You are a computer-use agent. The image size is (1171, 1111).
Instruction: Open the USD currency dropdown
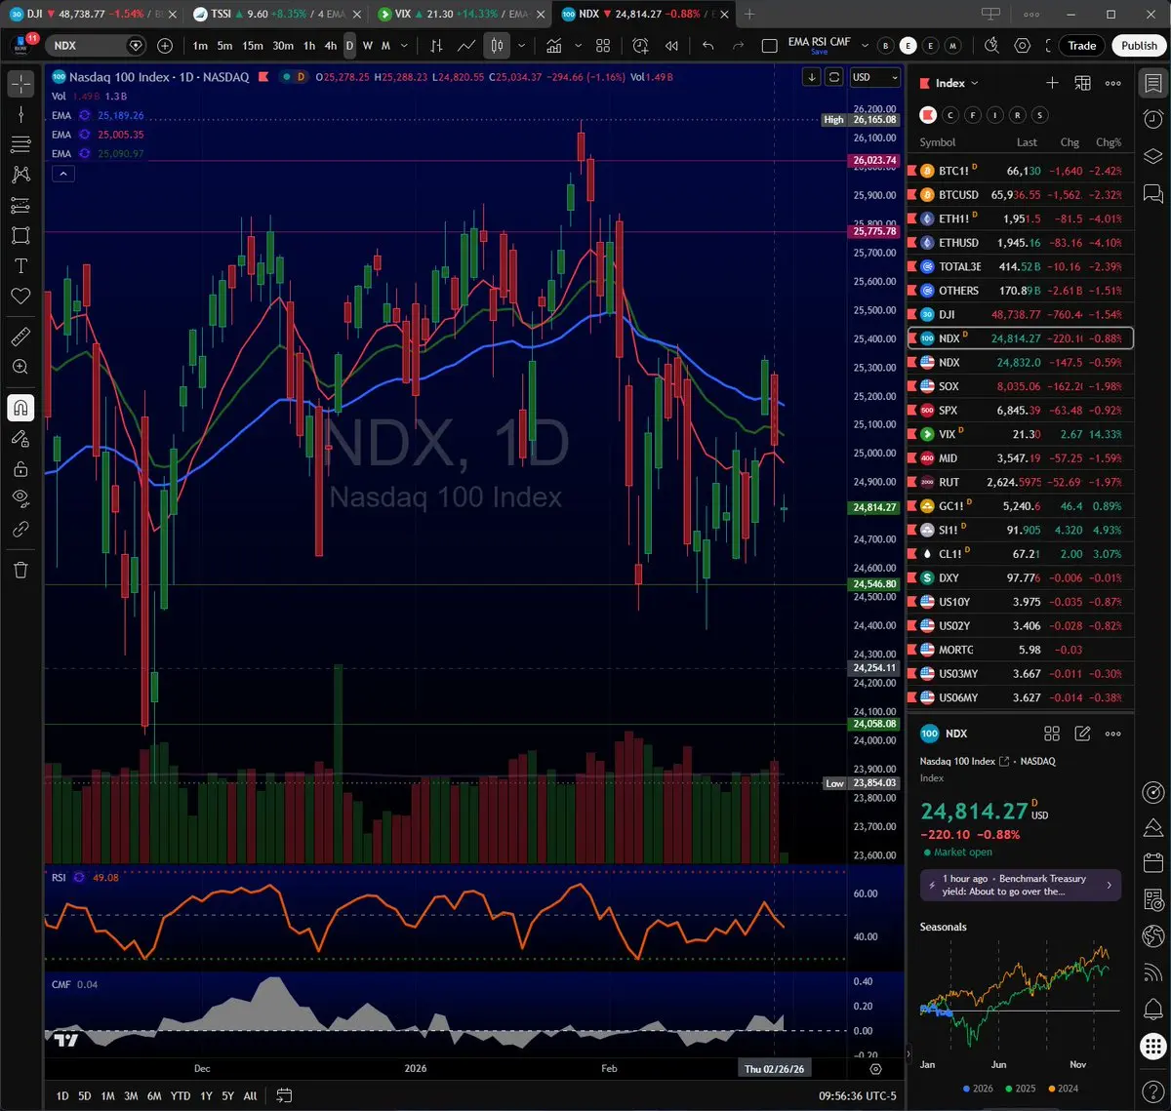pyautogui.click(x=874, y=77)
